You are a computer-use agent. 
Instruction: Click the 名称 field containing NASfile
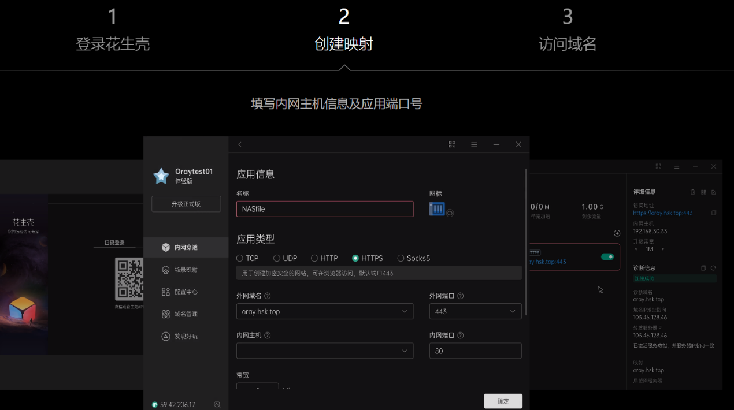[325, 209]
